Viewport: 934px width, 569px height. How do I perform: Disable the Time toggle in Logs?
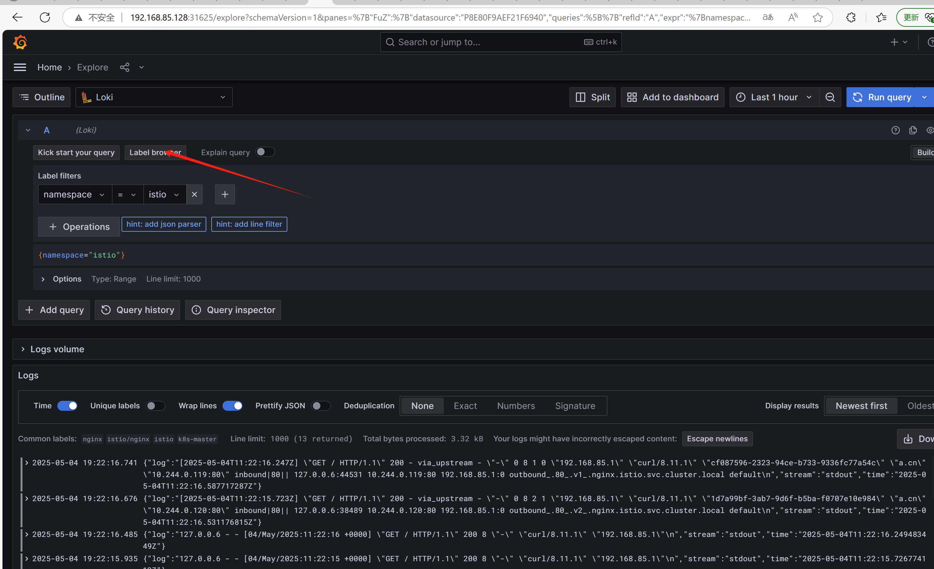[68, 406]
